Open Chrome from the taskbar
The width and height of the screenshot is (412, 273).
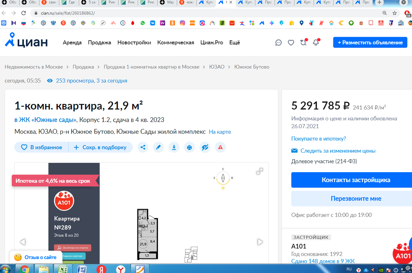coord(24,268)
